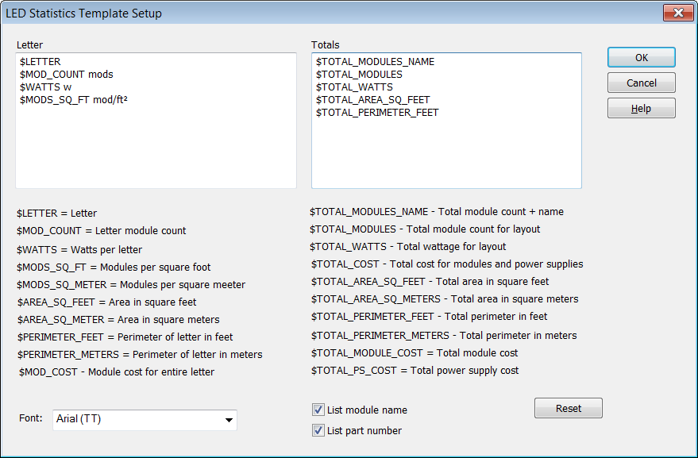Image resolution: width=698 pixels, height=458 pixels.
Task: Click the $LETTER line in Letter box
Action: [40, 61]
